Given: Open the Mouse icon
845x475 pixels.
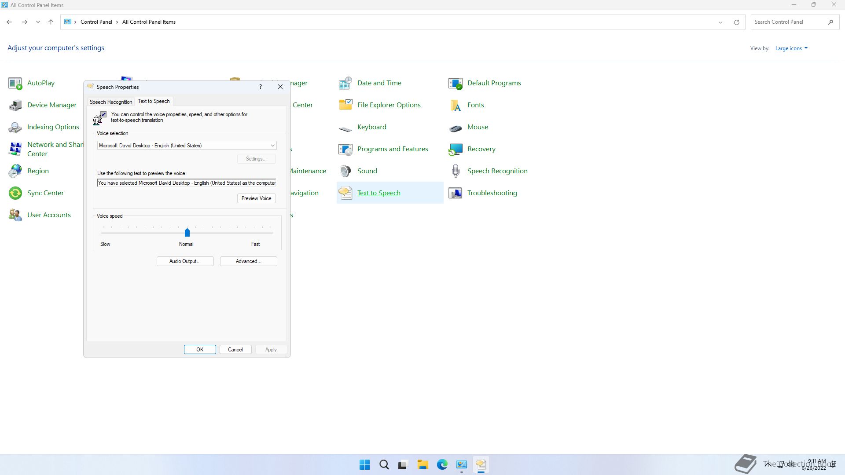Looking at the screenshot, I should pos(456,127).
